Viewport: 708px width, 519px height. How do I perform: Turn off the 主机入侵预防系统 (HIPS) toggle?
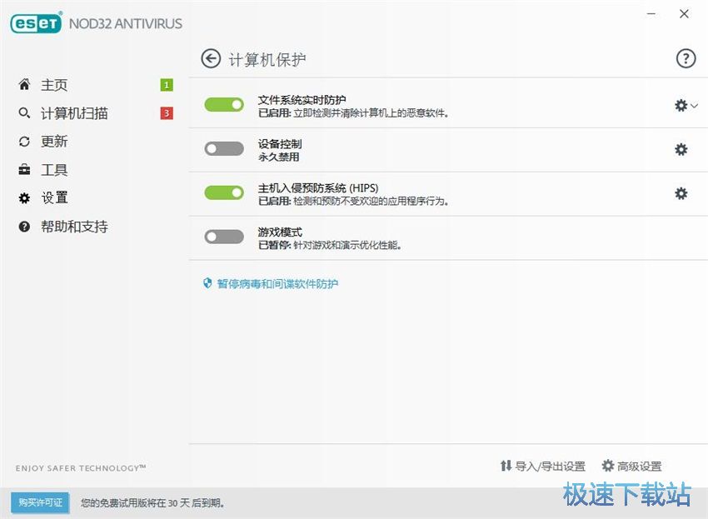click(224, 193)
